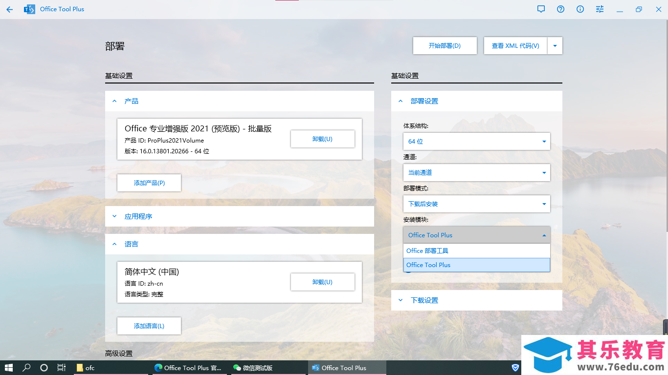Click the Office Tool Plus taskbar button
Image resolution: width=668 pixels, height=375 pixels.
pos(347,368)
